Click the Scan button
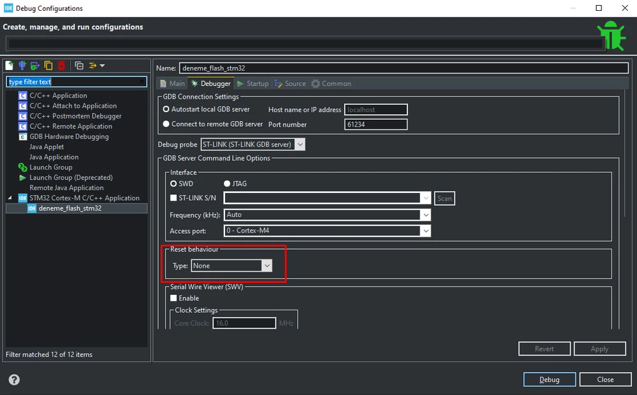637x395 pixels. (x=444, y=199)
